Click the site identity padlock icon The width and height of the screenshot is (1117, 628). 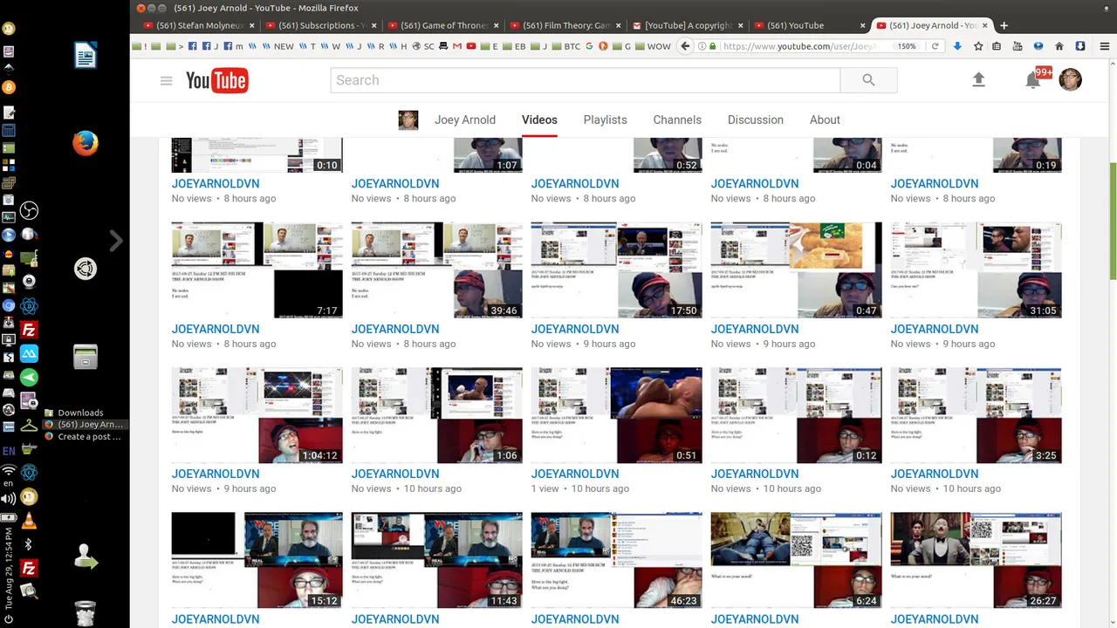coord(713,46)
